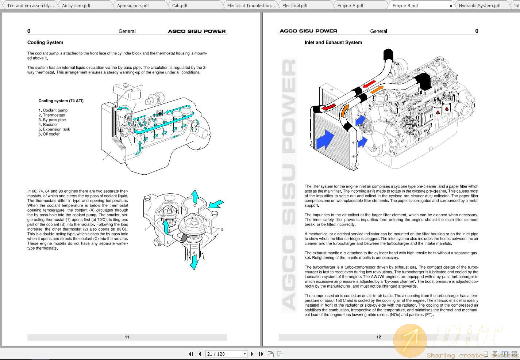The height and width of the screenshot is (360, 520).
Task: Click the 21 / 120 page field
Action: coord(223,354)
